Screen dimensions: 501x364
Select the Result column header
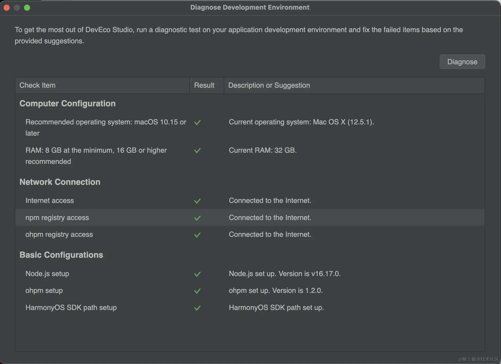pyautogui.click(x=204, y=85)
